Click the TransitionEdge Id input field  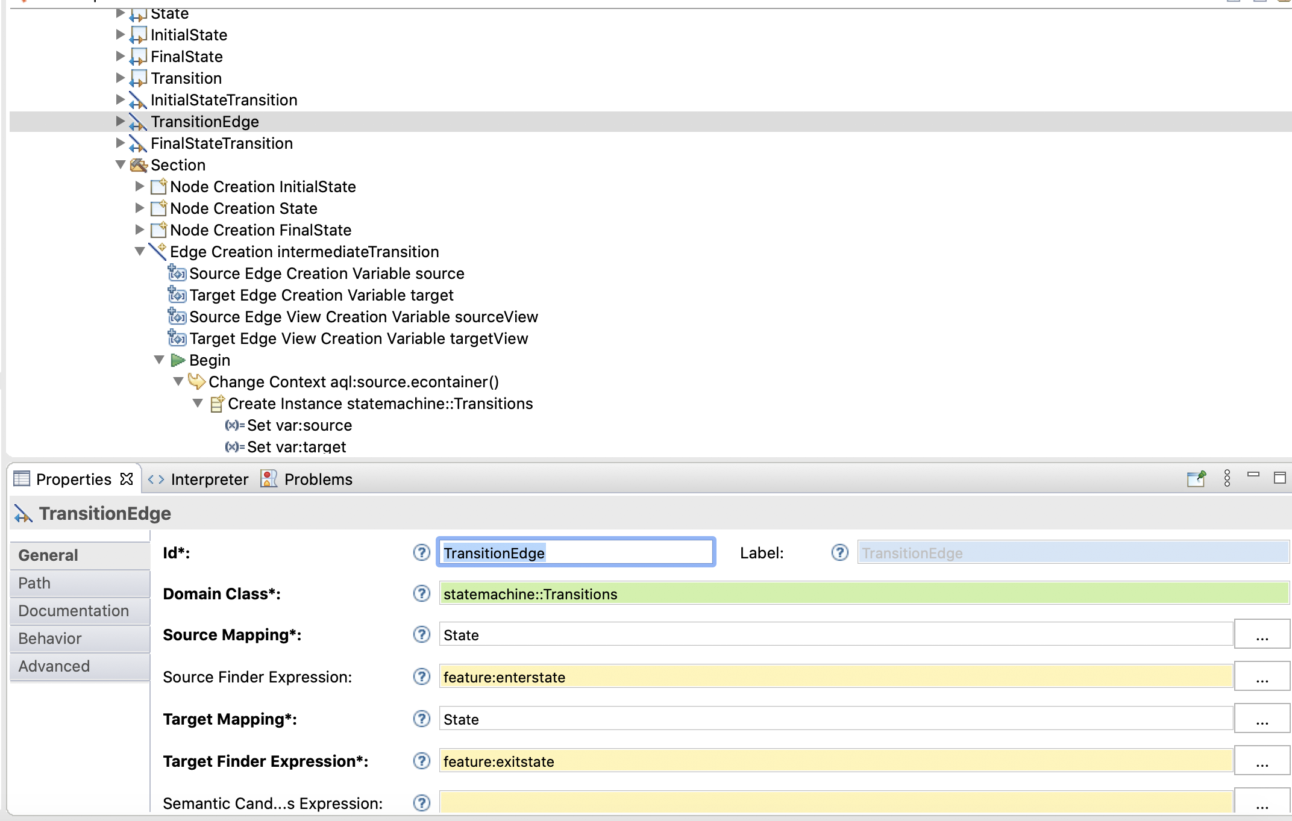pyautogui.click(x=575, y=553)
